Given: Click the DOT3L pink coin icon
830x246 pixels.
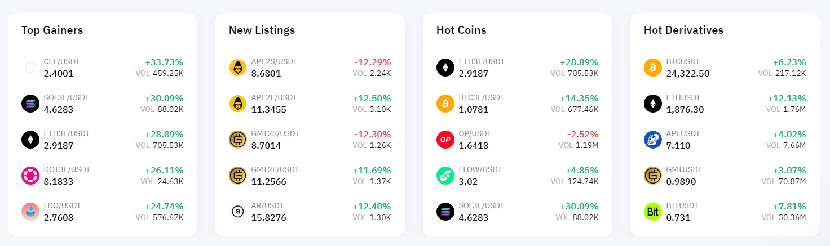Looking at the screenshot, I should (x=30, y=176).
